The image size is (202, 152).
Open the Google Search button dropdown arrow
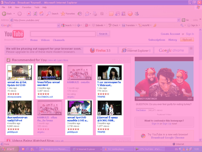pos(73,25)
